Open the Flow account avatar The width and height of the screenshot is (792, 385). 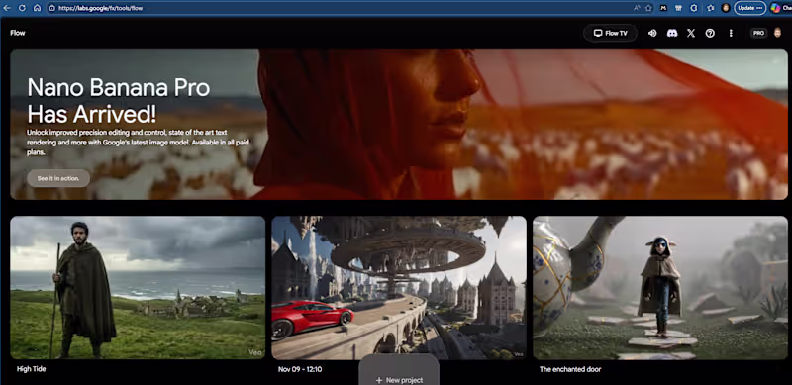pyautogui.click(x=777, y=33)
